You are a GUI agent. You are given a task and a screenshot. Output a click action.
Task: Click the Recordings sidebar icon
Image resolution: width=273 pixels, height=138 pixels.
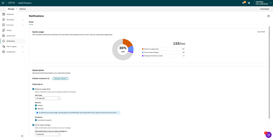4,20
